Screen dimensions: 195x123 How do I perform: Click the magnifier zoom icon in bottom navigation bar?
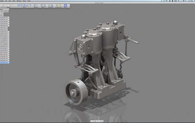pos(102,121)
